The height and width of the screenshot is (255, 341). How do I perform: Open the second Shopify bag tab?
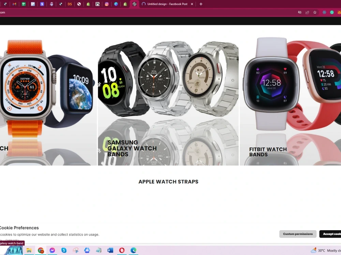125,4
